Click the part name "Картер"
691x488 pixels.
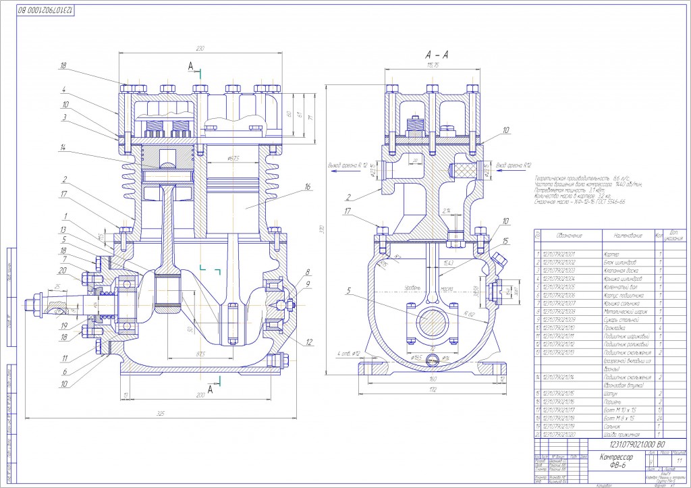pyautogui.click(x=611, y=254)
